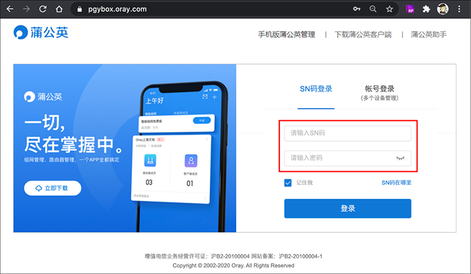Click the white 蒲公英 logo on banner
The image size is (471, 274).
(x=43, y=97)
